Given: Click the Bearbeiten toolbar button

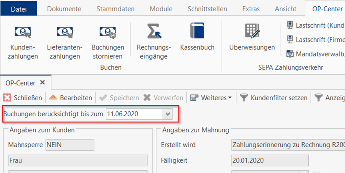Looking at the screenshot, I should point(71,98).
